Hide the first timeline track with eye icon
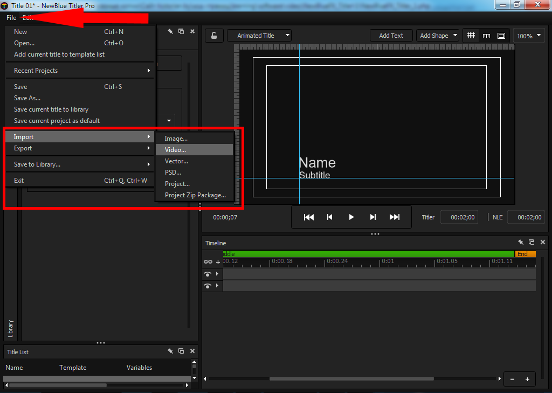Viewport: 552px width, 393px height. pos(208,274)
